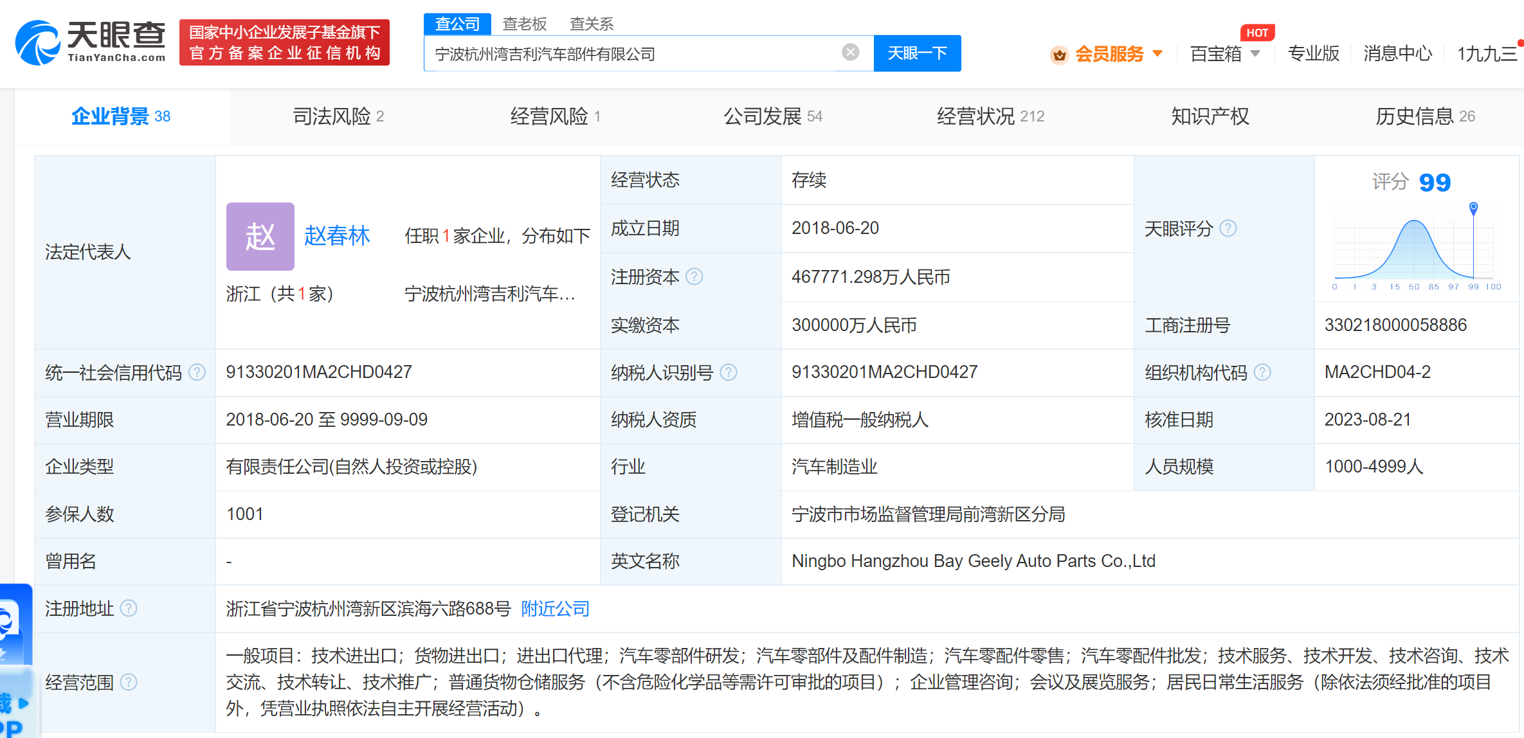This screenshot has height=738, width=1524.
Task: Click help icon next to 纳税人识别号
Action: (729, 372)
